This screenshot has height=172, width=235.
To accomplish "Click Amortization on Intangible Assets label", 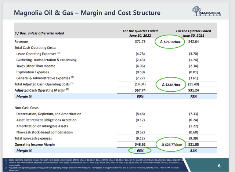I will (42, 126).
